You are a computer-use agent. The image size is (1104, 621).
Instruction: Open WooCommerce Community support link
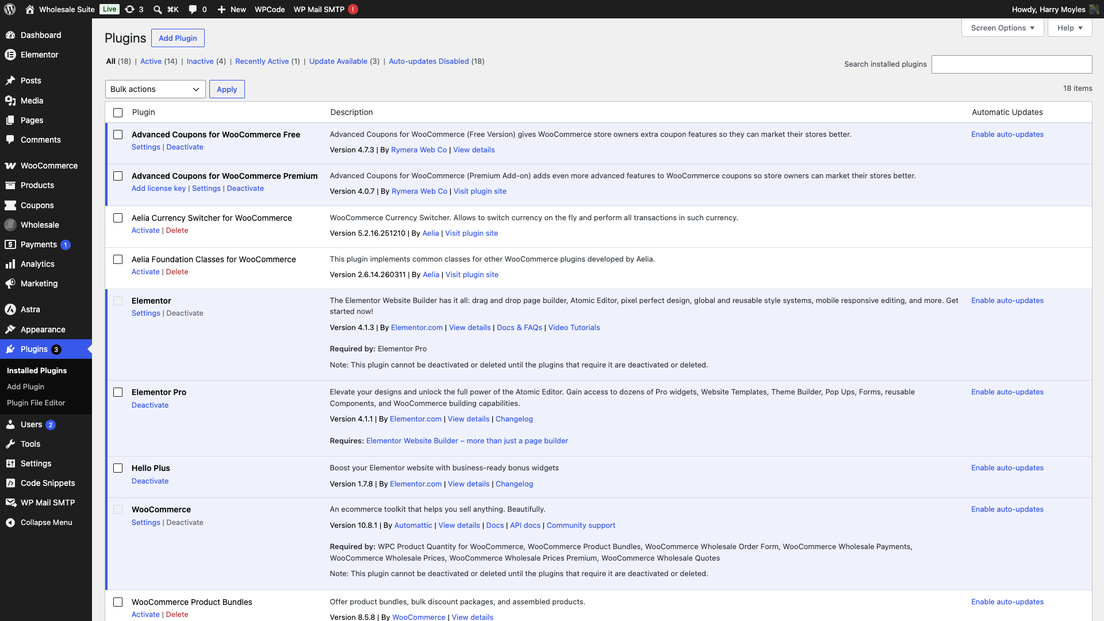tap(581, 525)
